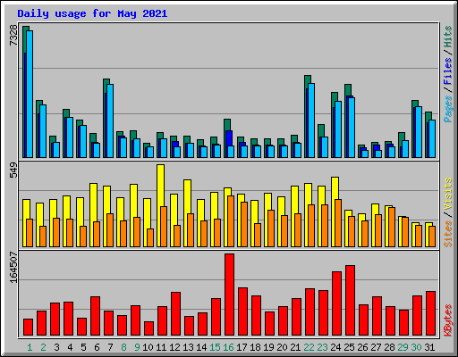Image resolution: width=458 pixels, height=357 pixels.
Task: Click day 30 on the x-axis
Action: pos(416,347)
